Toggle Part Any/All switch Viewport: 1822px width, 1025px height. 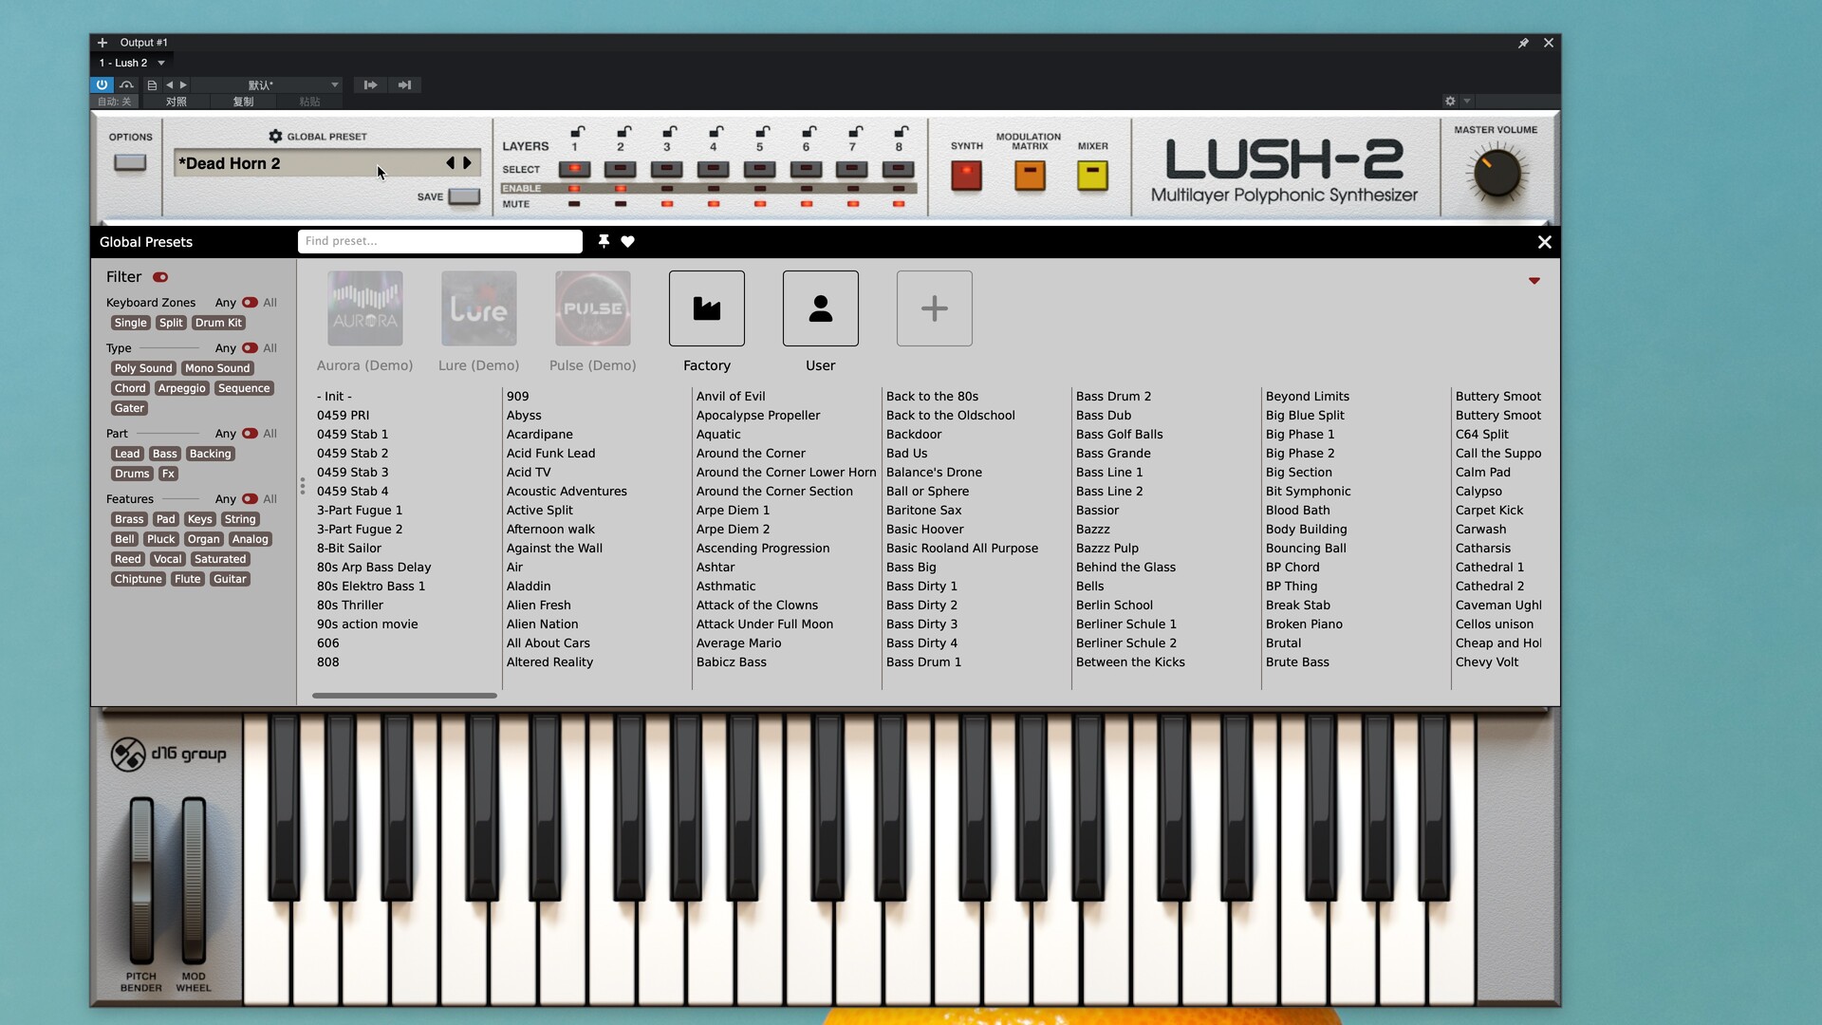[250, 434]
